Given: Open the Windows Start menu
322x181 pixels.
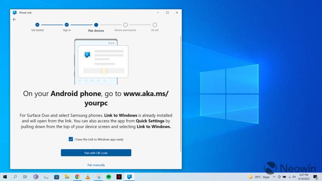Looking at the screenshot, I should click(5, 176).
